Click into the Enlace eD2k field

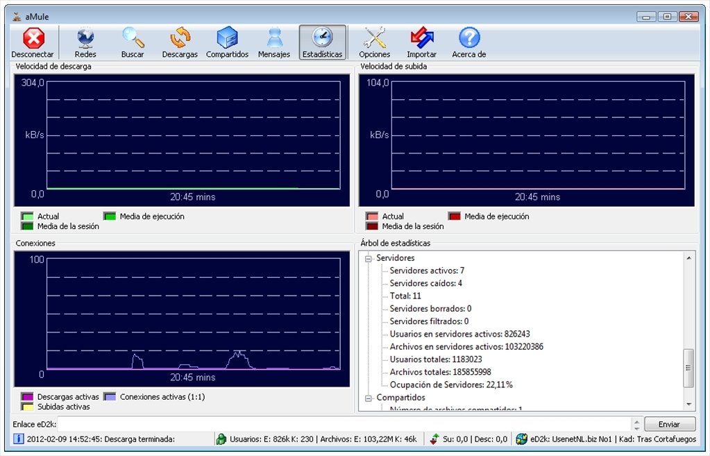coord(344,424)
